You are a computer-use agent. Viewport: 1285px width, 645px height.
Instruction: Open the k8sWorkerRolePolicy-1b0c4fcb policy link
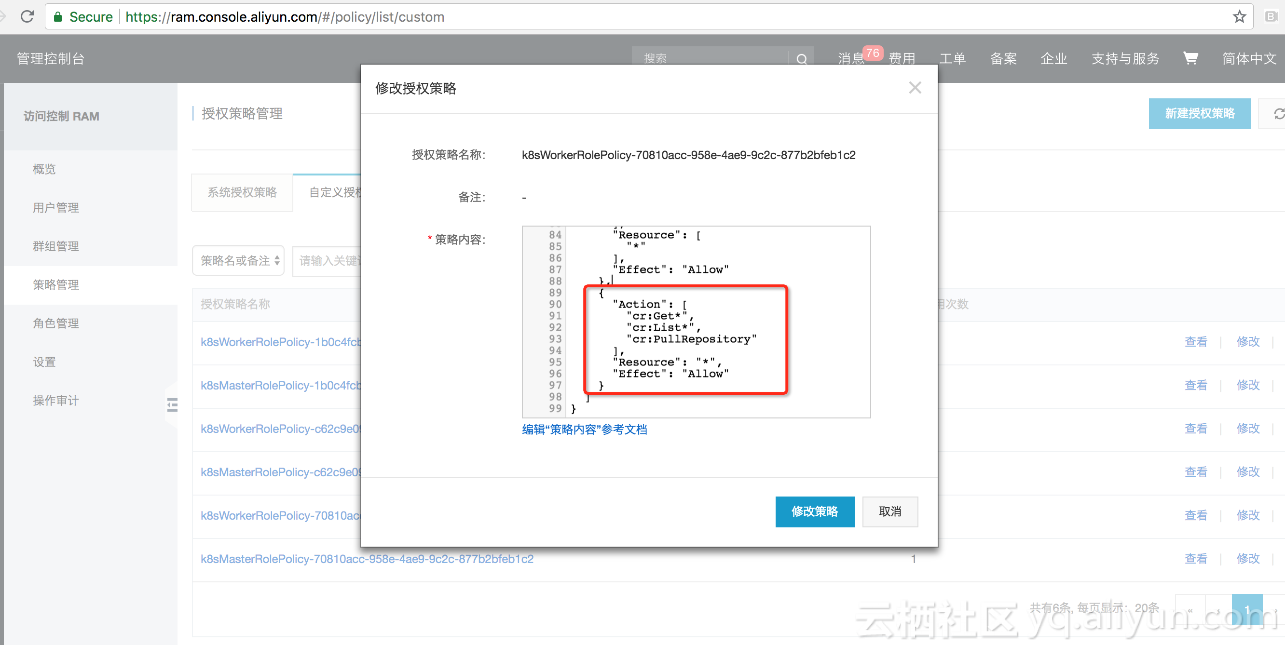click(280, 342)
